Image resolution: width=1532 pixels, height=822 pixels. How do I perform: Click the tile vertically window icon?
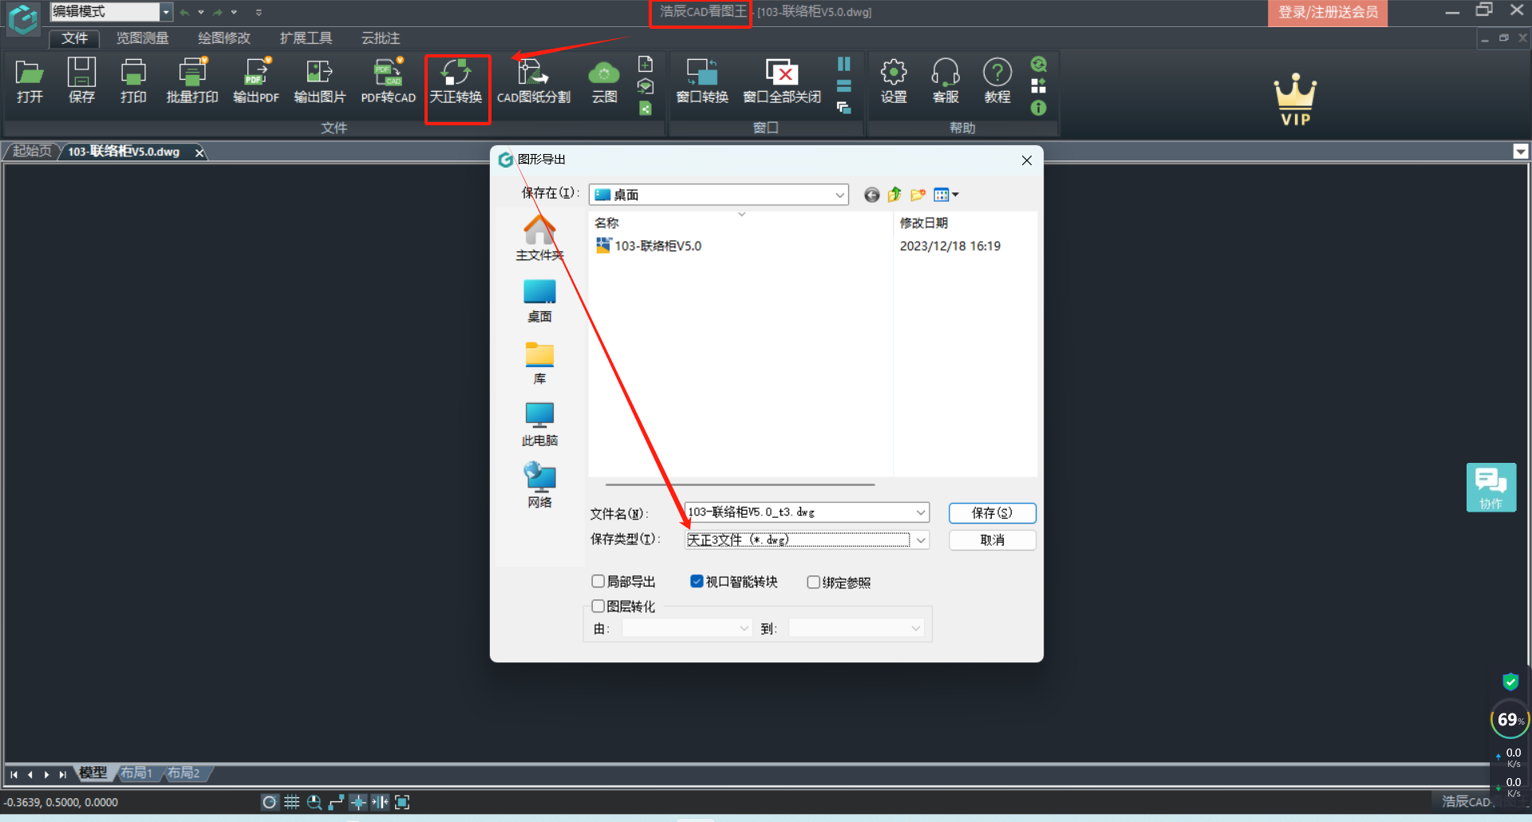tap(843, 64)
